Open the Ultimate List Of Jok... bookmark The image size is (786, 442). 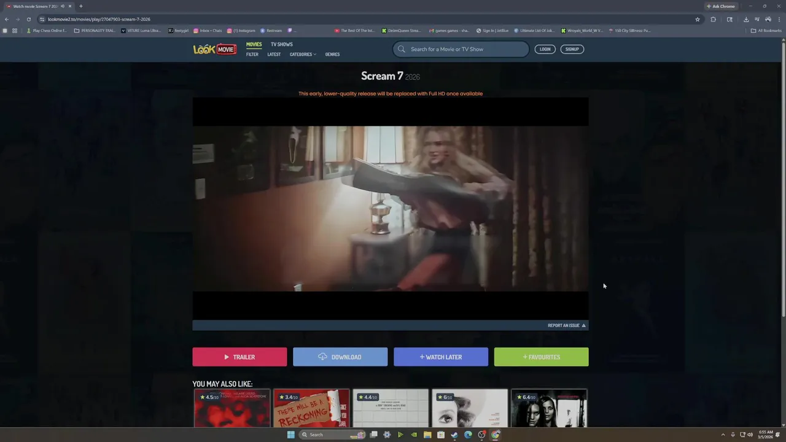click(534, 31)
